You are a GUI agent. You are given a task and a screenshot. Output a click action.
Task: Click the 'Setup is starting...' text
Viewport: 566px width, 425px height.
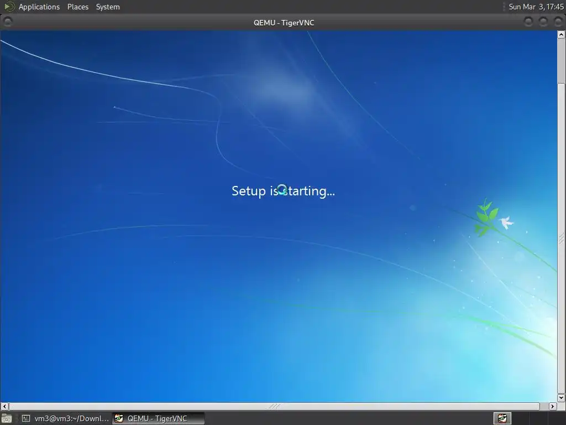click(x=284, y=191)
